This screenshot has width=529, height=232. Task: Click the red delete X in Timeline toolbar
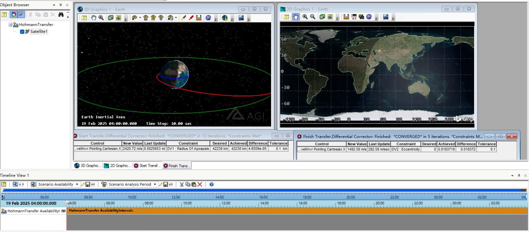(x=200, y=184)
